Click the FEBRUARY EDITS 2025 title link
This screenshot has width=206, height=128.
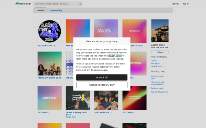[49, 78]
